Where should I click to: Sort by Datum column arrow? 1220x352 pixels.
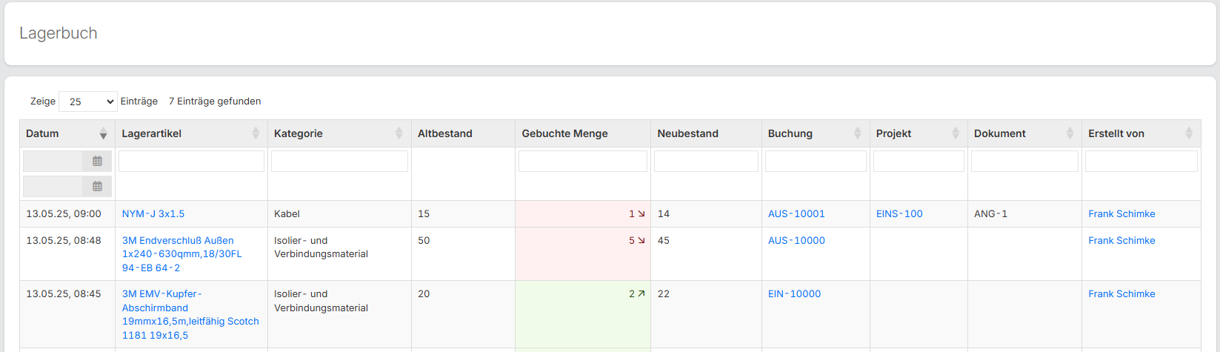pyautogui.click(x=103, y=133)
